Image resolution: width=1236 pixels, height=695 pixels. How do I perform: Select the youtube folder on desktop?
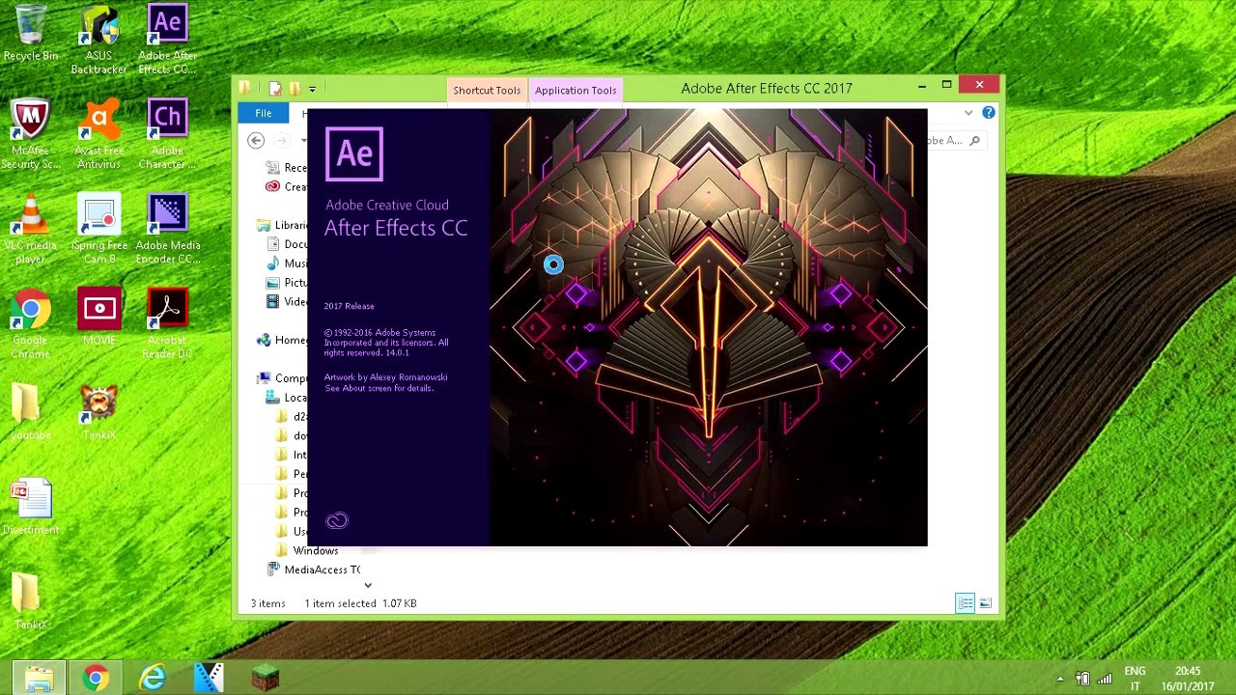[31, 412]
